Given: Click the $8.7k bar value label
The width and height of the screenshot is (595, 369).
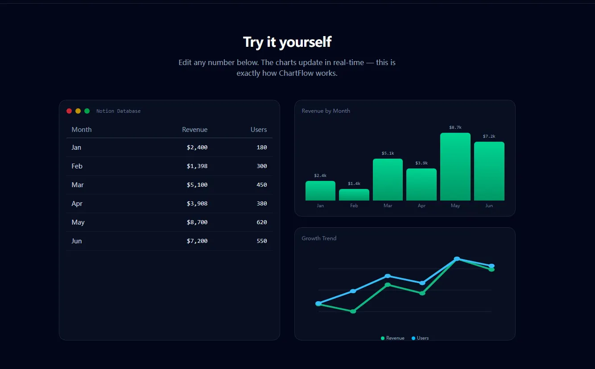Looking at the screenshot, I should (455, 127).
